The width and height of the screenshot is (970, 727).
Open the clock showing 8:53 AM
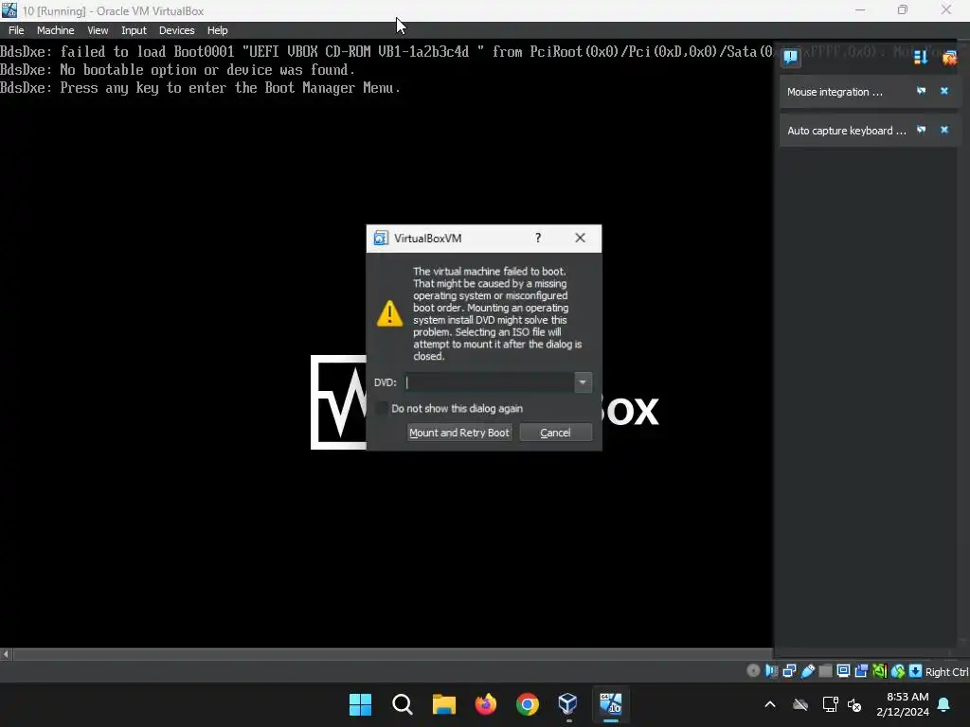(x=903, y=704)
